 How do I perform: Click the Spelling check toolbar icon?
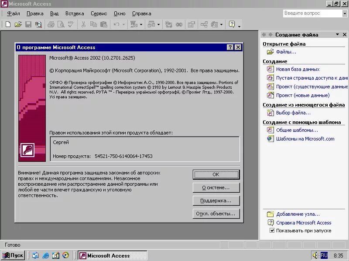tap(71, 24)
